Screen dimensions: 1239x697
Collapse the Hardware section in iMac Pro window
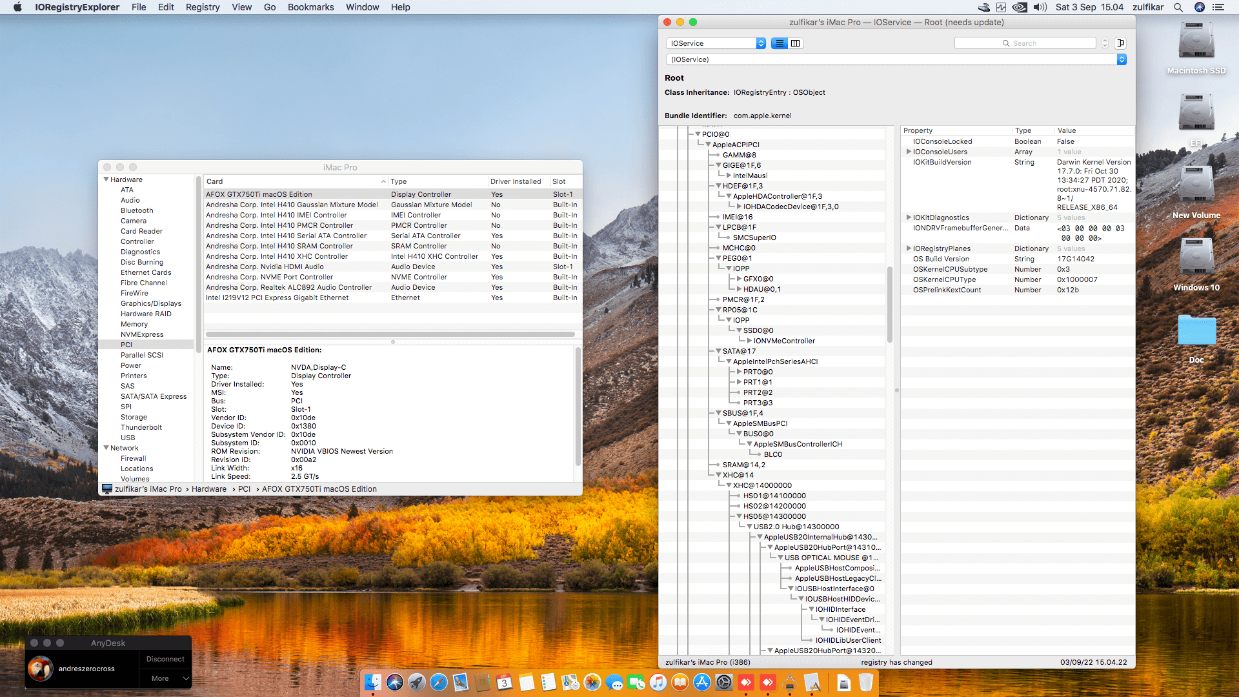point(107,179)
